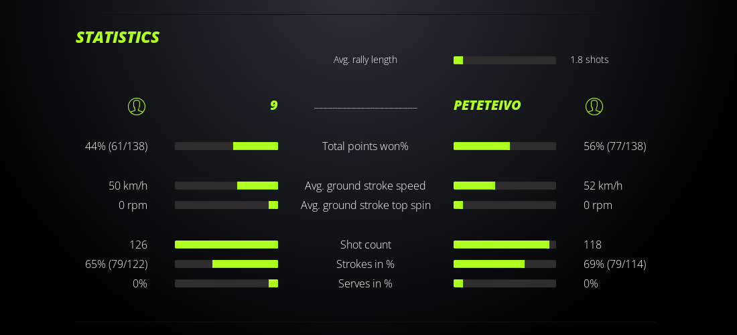Image resolution: width=737 pixels, height=335 pixels.
Task: Click the Avg. rally length progress bar
Action: (505, 60)
